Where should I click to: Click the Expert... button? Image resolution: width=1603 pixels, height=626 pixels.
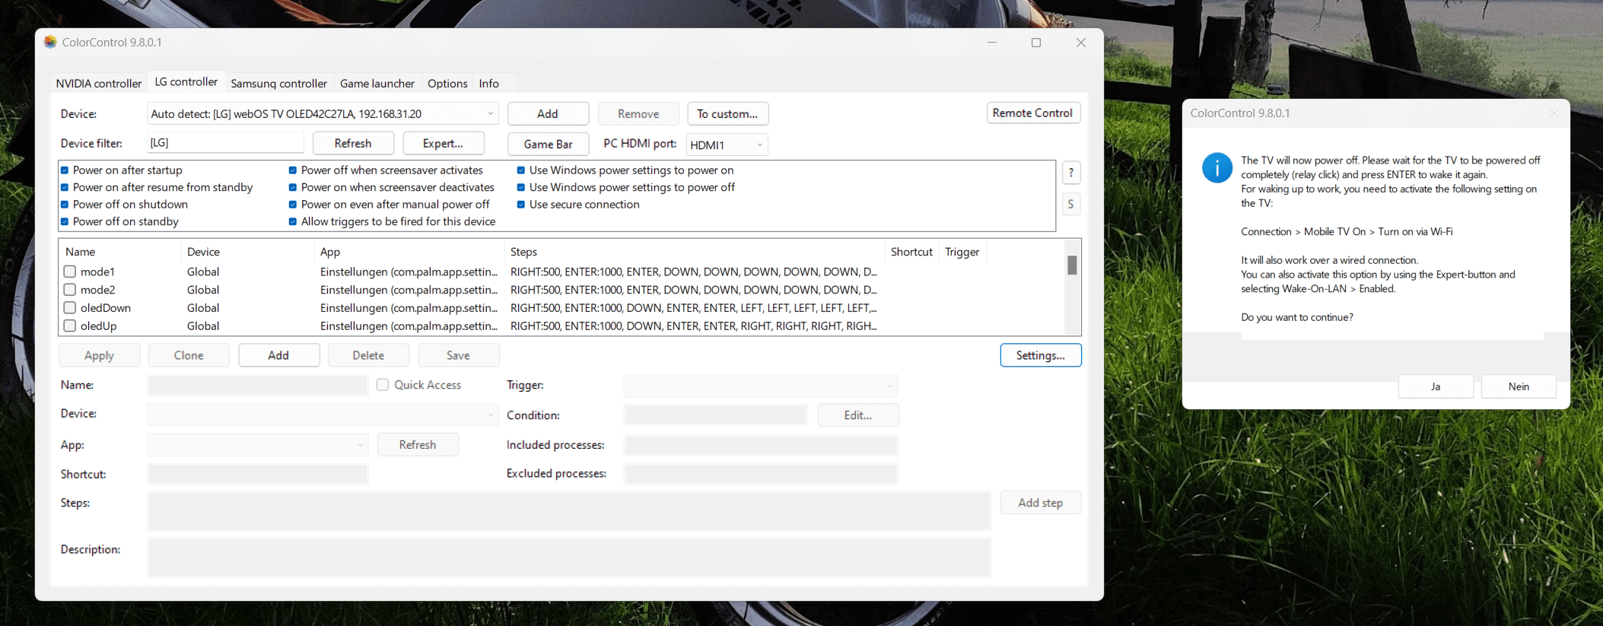pos(443,143)
